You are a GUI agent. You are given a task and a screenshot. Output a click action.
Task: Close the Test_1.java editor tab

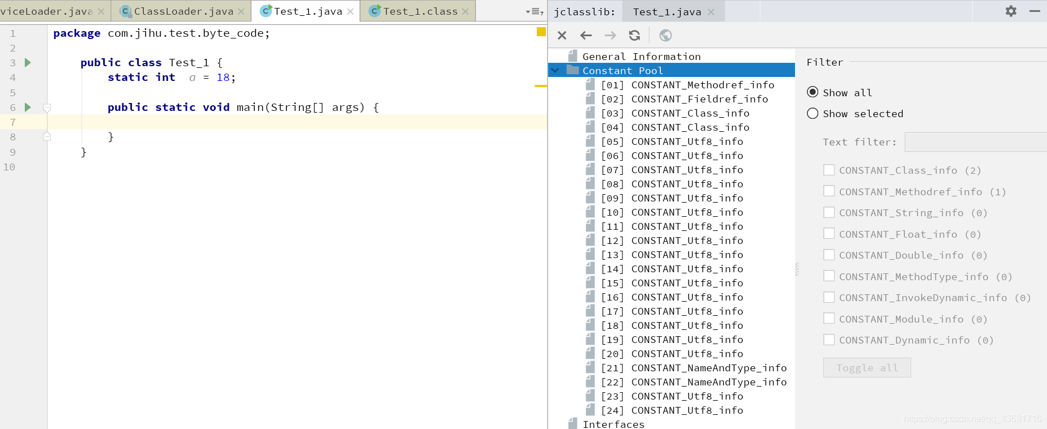pos(351,11)
